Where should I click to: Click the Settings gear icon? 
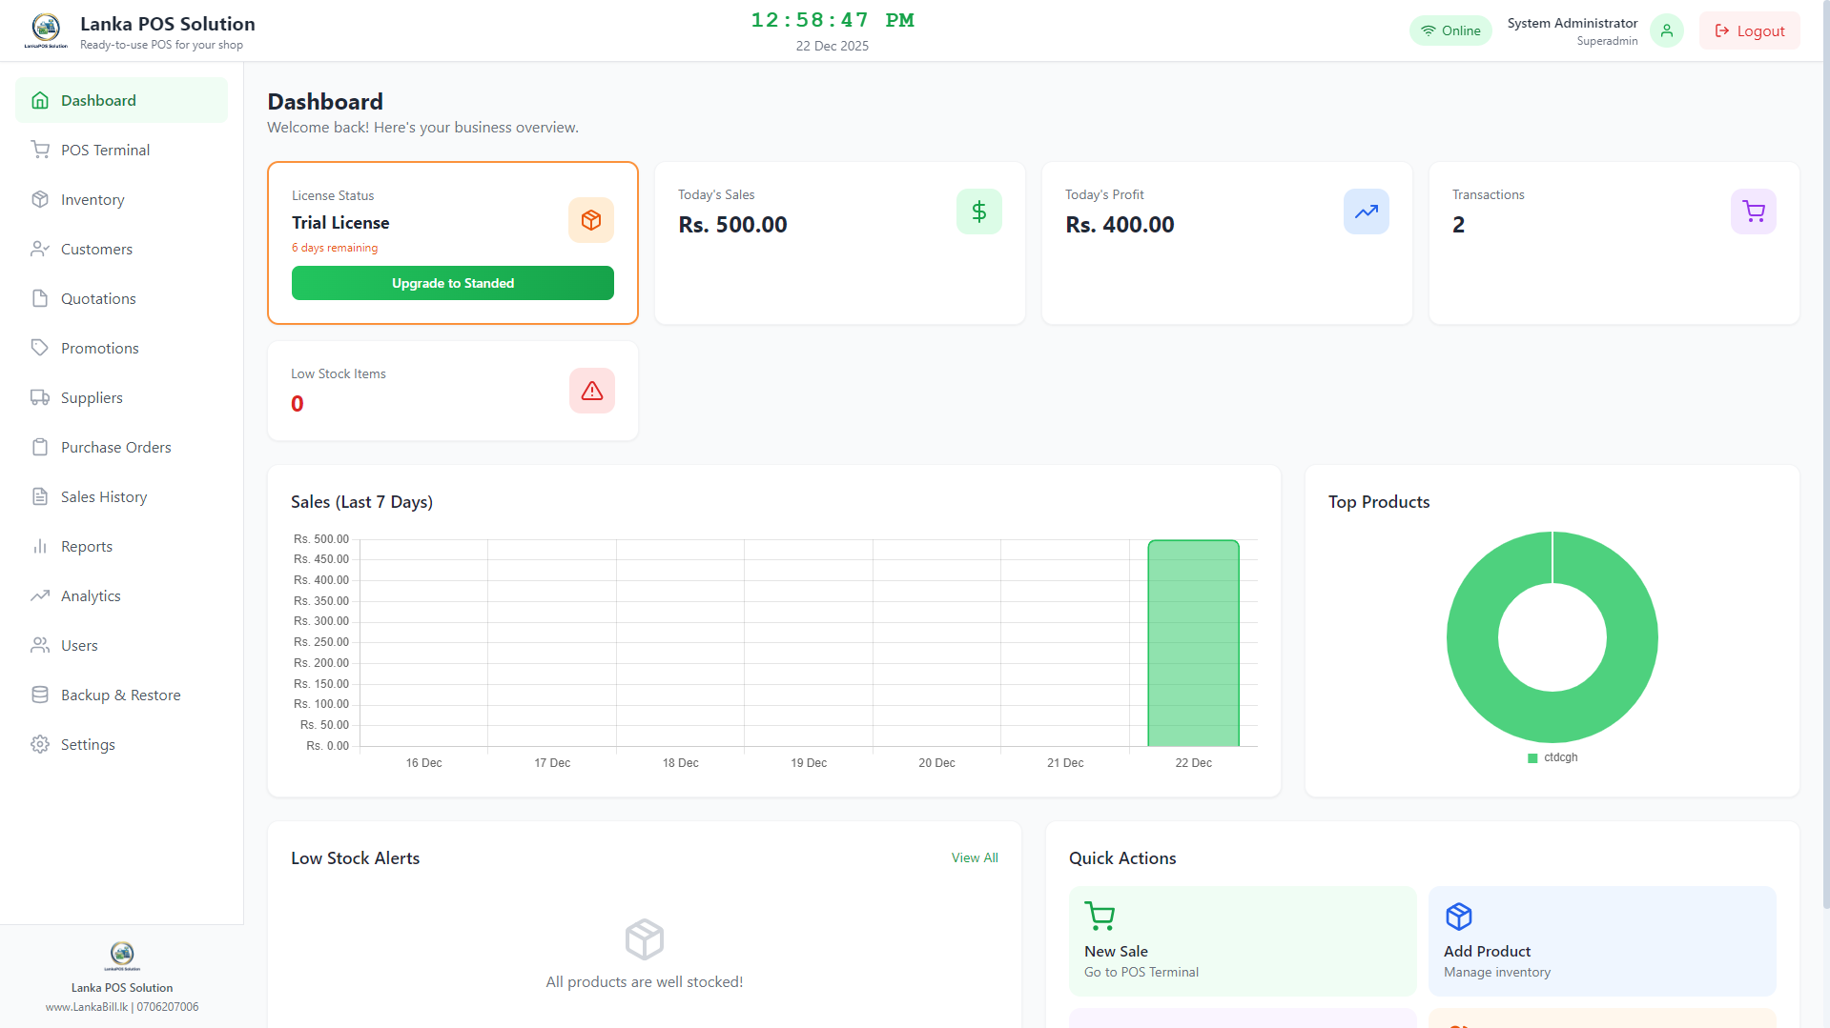pos(39,744)
